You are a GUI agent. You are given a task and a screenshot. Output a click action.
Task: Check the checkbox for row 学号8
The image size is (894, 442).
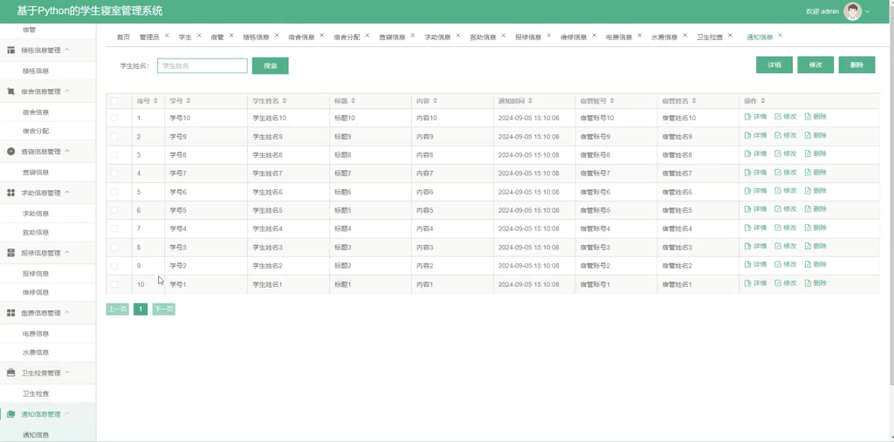tap(114, 154)
